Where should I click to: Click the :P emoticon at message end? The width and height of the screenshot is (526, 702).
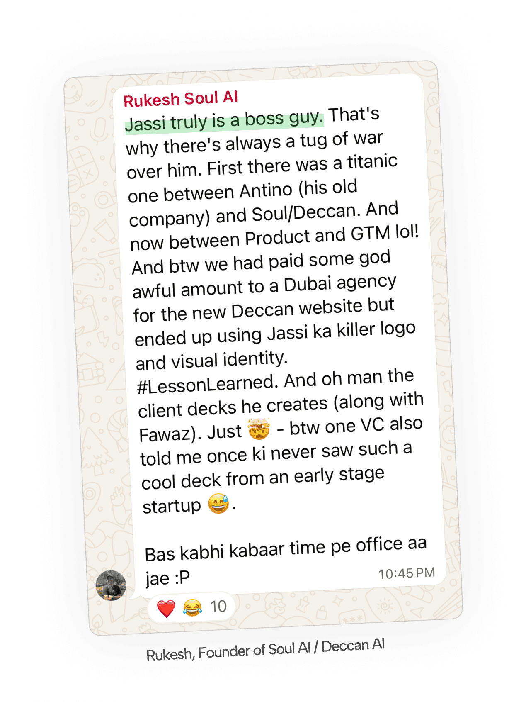click(x=182, y=577)
